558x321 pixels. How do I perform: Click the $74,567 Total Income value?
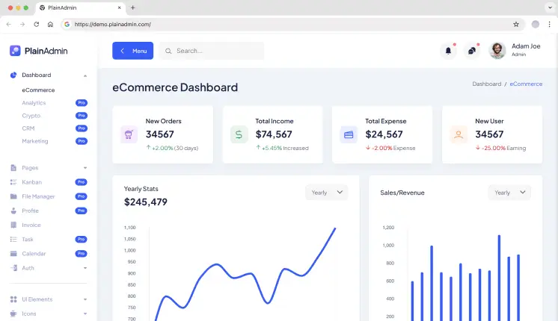[x=274, y=134]
